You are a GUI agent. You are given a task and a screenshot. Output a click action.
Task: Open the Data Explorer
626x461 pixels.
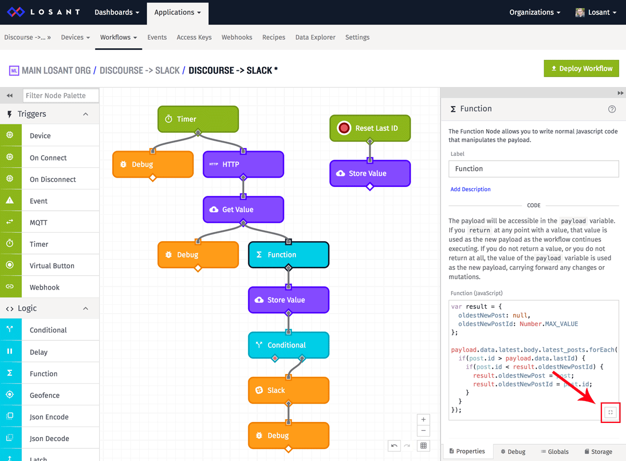(x=316, y=37)
